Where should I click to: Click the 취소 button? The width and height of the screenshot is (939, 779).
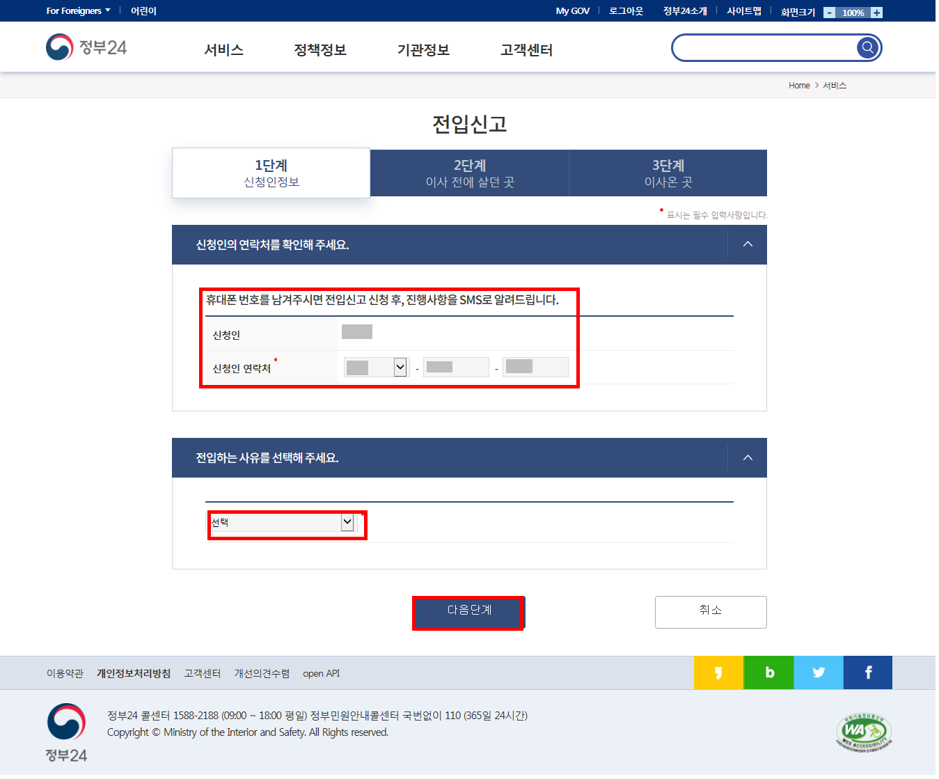pos(711,612)
